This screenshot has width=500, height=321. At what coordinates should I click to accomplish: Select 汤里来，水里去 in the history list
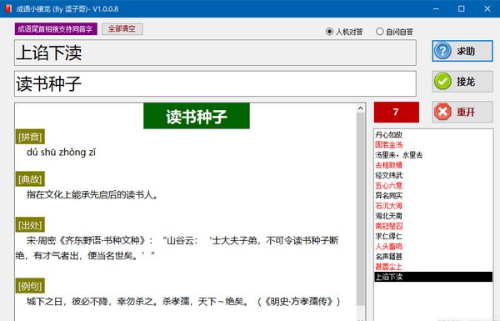click(398, 155)
